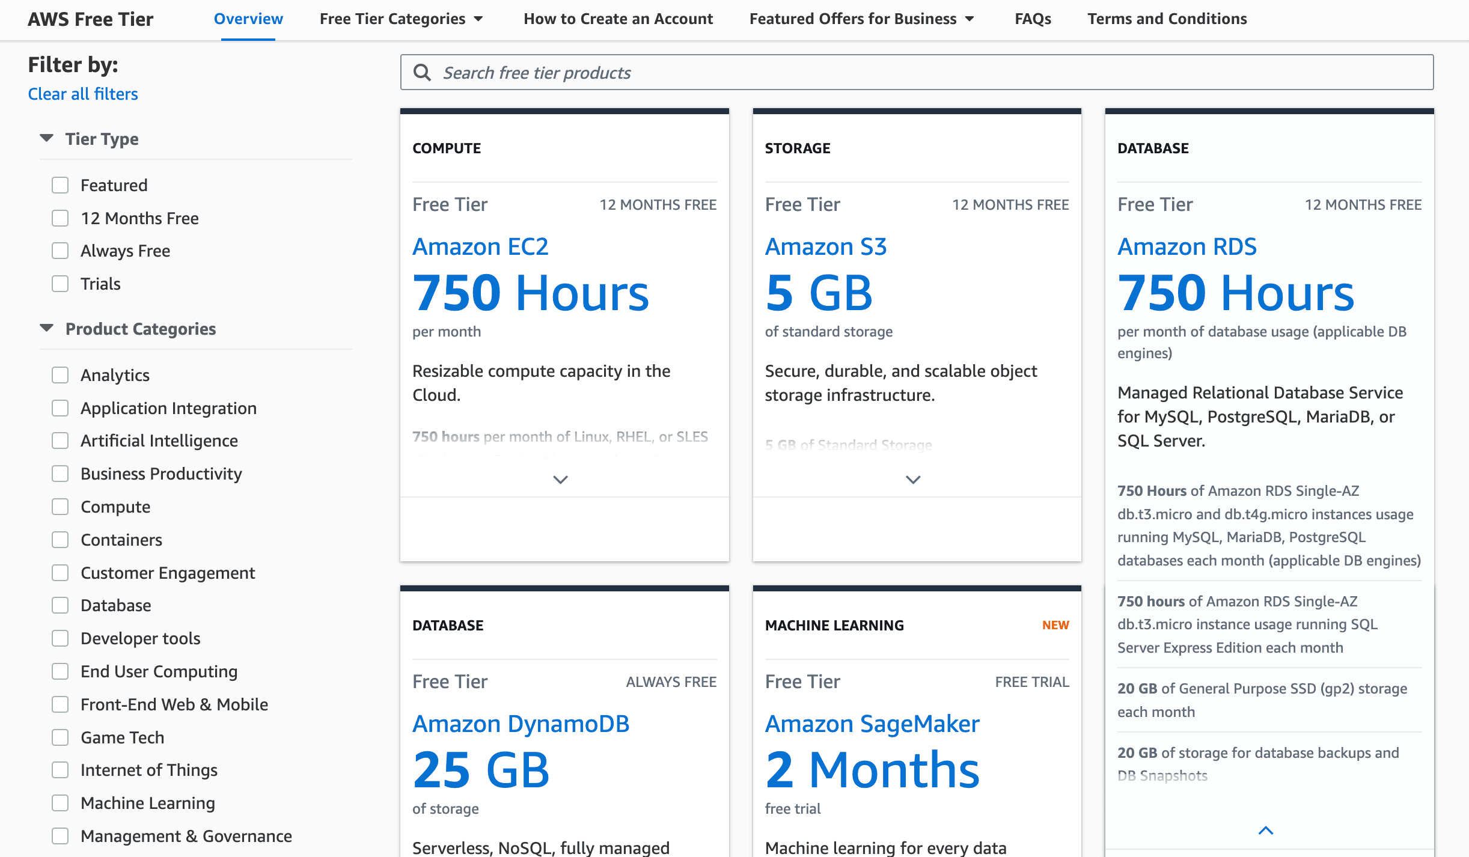This screenshot has width=1469, height=857.
Task: Collapse the Product Categories filter section
Action: coord(46,328)
